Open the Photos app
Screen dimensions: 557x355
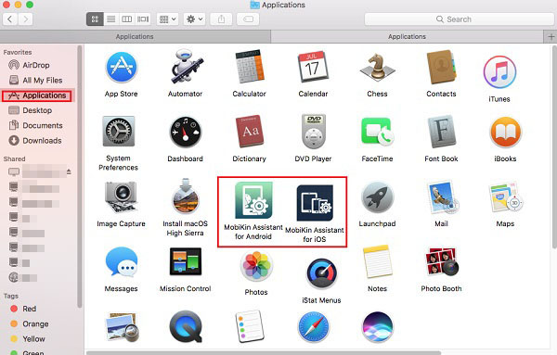click(x=256, y=266)
